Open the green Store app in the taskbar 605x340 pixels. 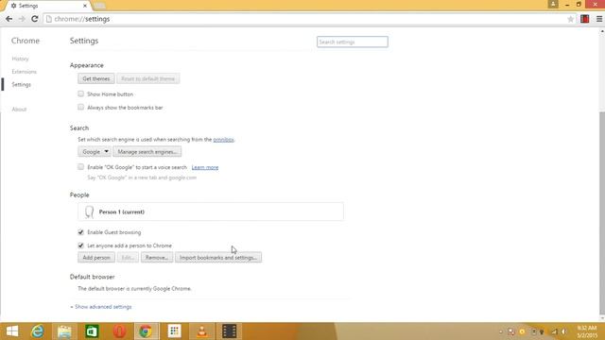(92, 331)
